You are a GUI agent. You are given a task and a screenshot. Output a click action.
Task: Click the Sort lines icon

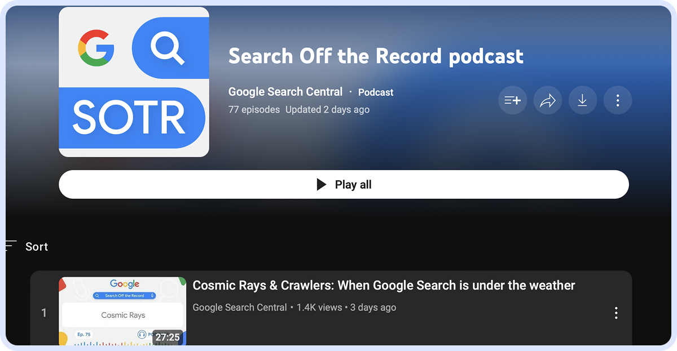(x=10, y=246)
